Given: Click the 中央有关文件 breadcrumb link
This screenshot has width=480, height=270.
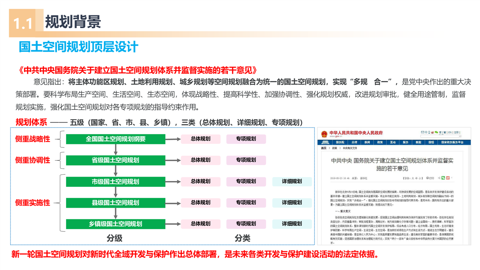Looking at the screenshot, I should (350, 148).
